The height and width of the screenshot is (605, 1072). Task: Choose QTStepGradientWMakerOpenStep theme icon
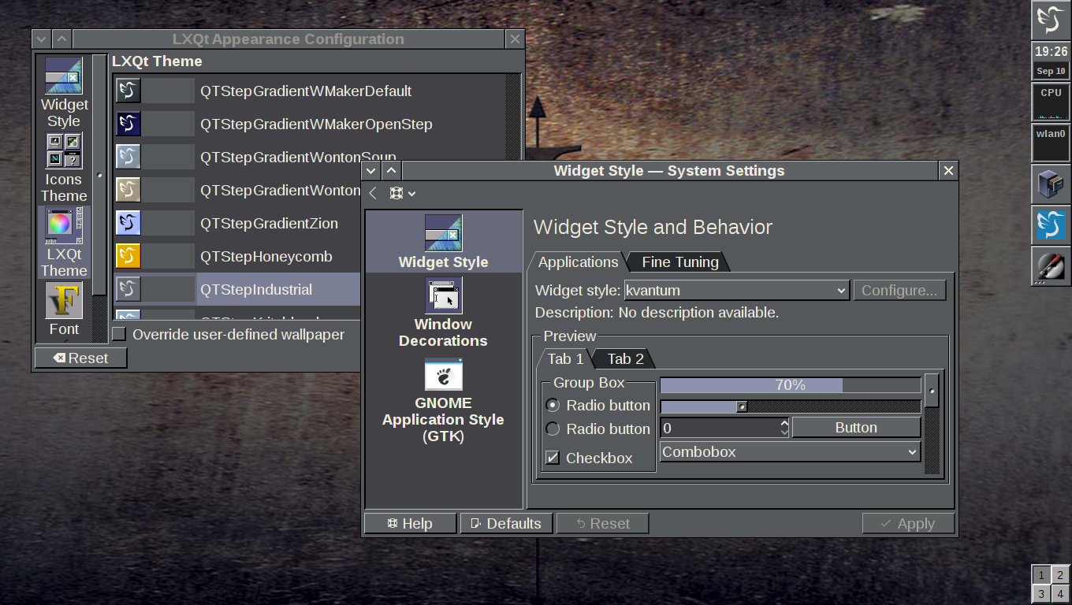[128, 124]
